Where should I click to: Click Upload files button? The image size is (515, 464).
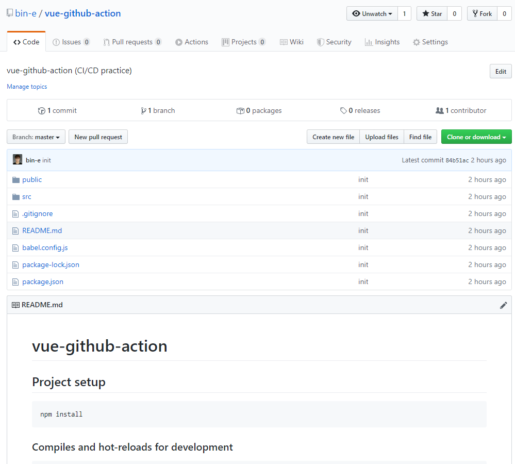pos(381,137)
